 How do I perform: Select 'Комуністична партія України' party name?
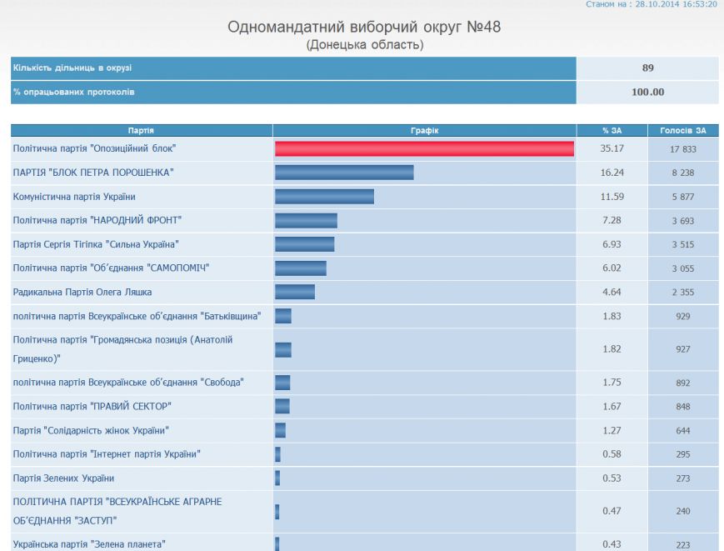(74, 197)
